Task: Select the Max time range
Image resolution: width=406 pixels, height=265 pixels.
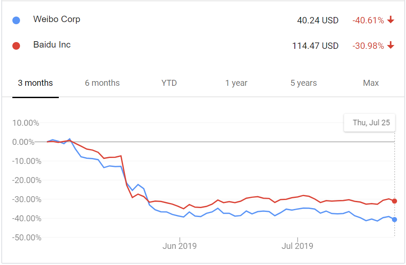Action: click(x=371, y=83)
